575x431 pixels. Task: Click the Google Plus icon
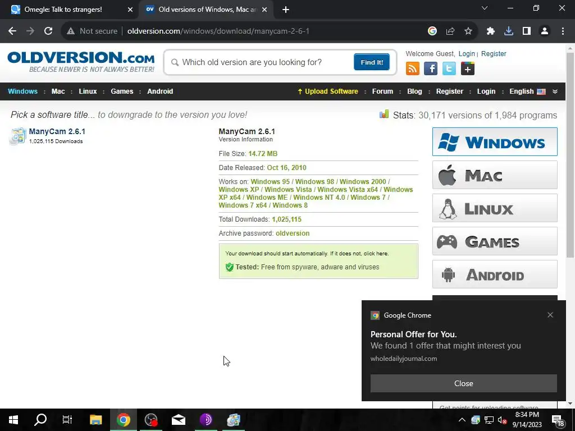[x=468, y=68]
